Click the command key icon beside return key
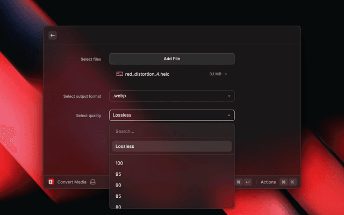 coord(239,182)
